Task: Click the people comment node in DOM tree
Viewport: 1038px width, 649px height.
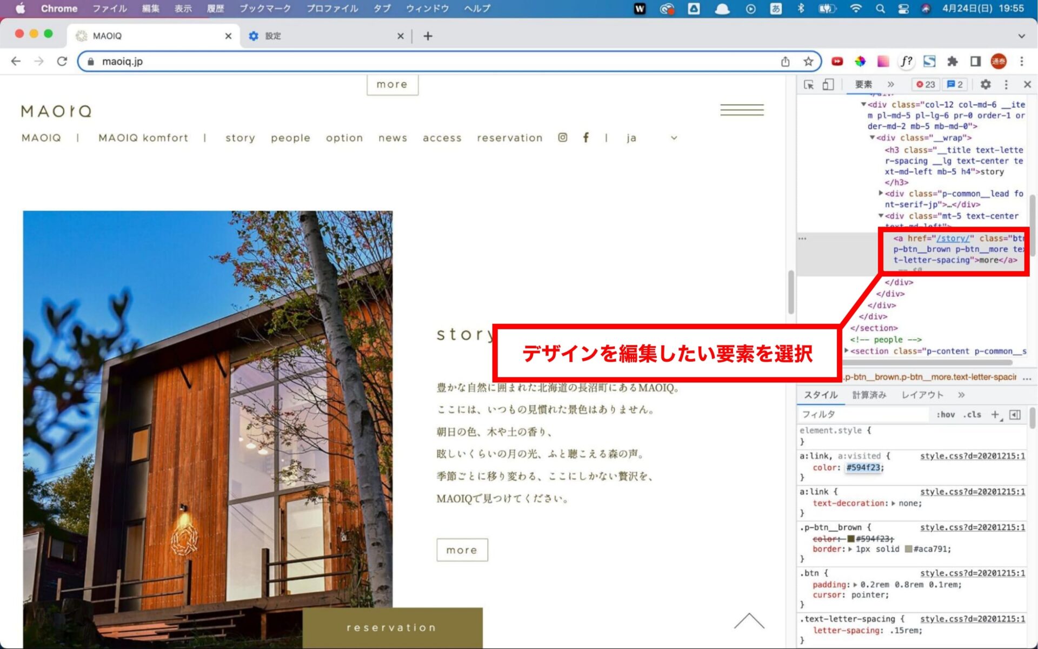Action: point(886,340)
